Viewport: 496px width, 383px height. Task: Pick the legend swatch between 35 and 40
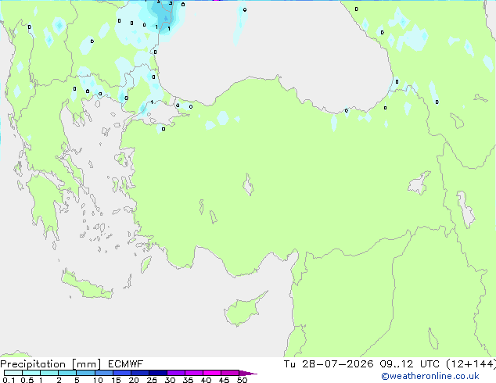tap(194, 373)
